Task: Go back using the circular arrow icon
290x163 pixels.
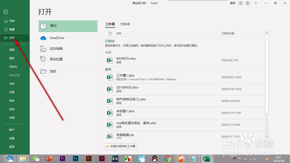Action: [x=6, y=12]
